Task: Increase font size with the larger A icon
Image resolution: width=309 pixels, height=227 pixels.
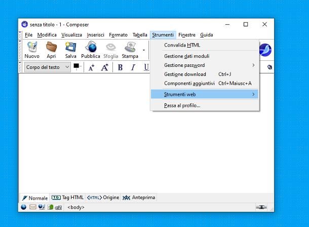Action: pos(105,67)
